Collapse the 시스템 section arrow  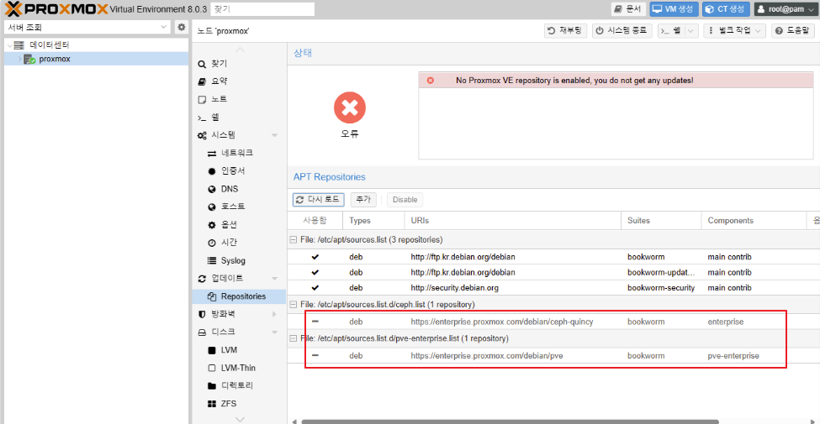pos(274,136)
